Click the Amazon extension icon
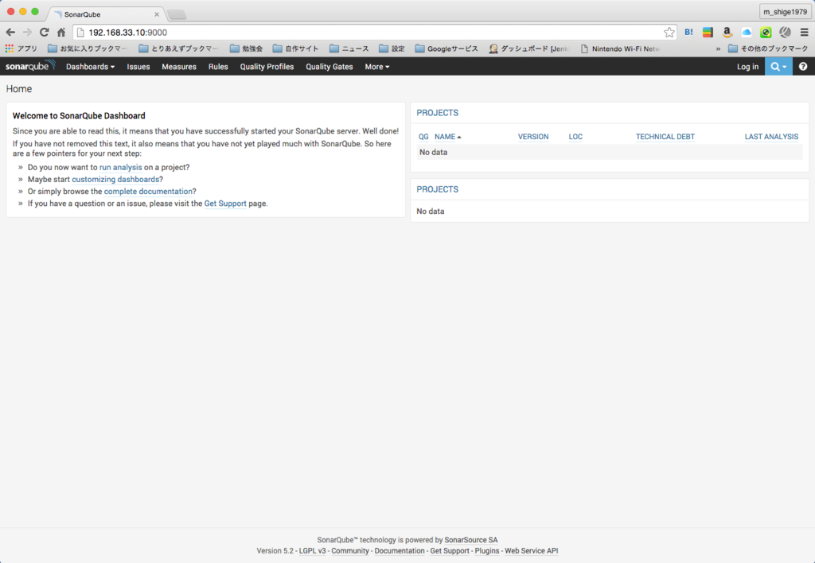The height and width of the screenshot is (563, 815). pos(727,32)
